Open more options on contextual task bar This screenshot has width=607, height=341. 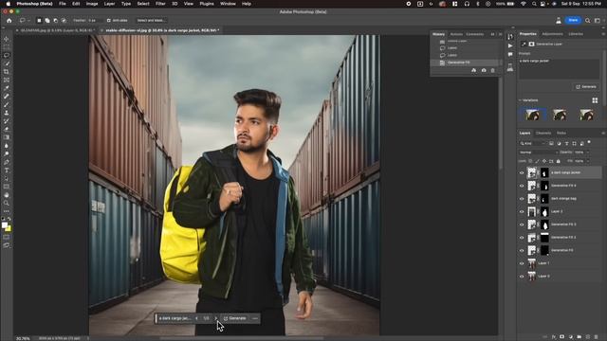click(x=255, y=318)
